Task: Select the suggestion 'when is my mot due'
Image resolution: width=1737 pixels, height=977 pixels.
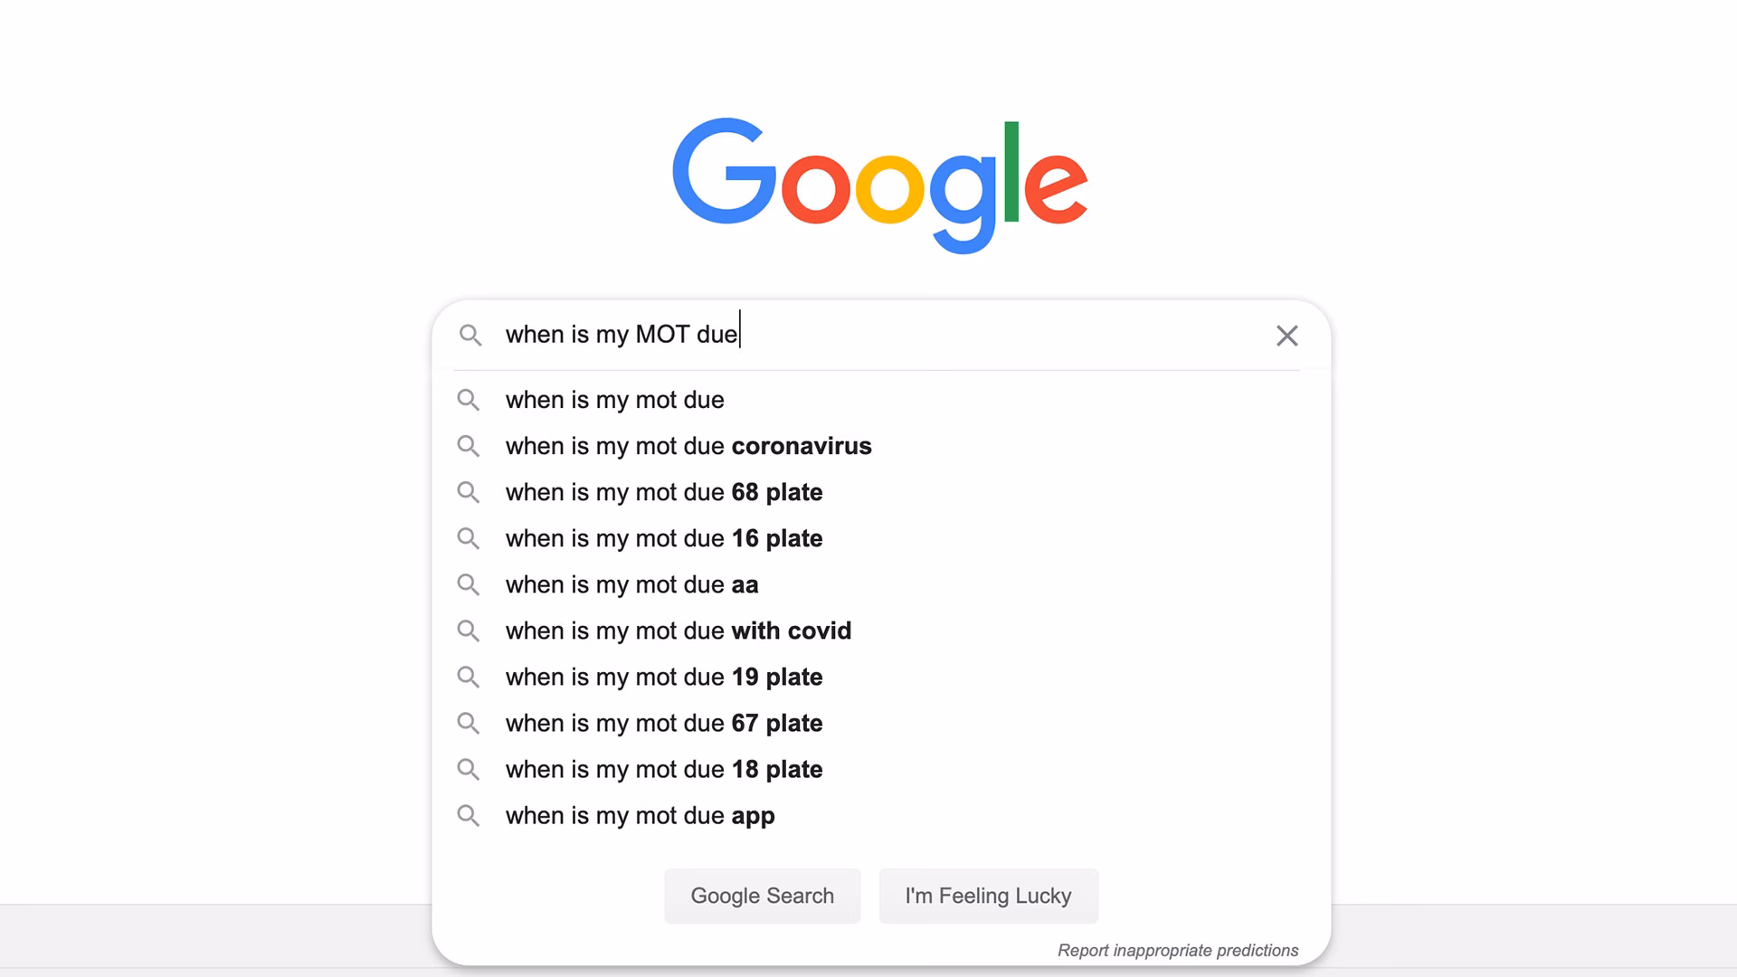Action: [614, 400]
